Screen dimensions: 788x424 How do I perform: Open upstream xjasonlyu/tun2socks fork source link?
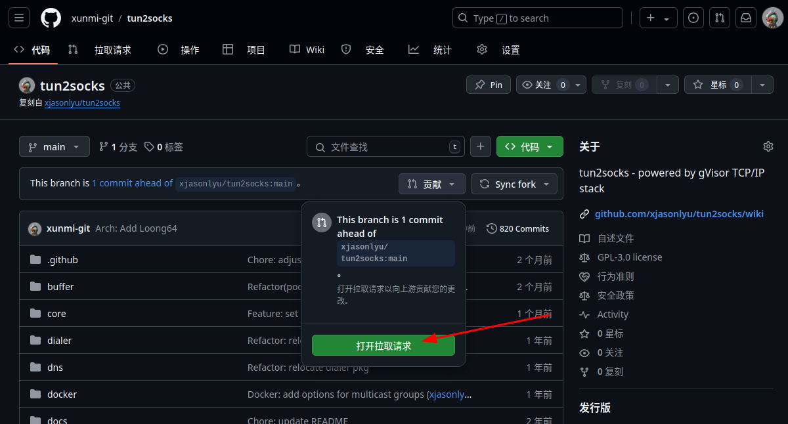(x=82, y=103)
